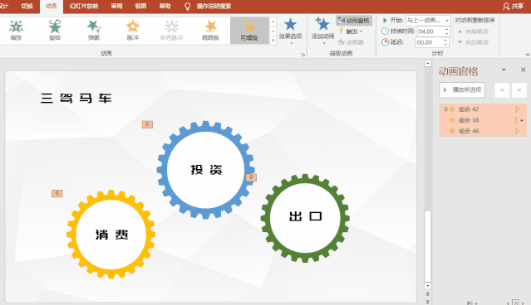Screen dimensions: 531x305
Task: Click animation tag 0 beside 出口 gear
Action: click(x=251, y=177)
